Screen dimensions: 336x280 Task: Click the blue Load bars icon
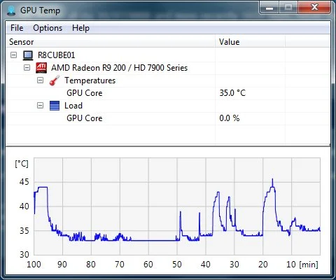click(55, 106)
